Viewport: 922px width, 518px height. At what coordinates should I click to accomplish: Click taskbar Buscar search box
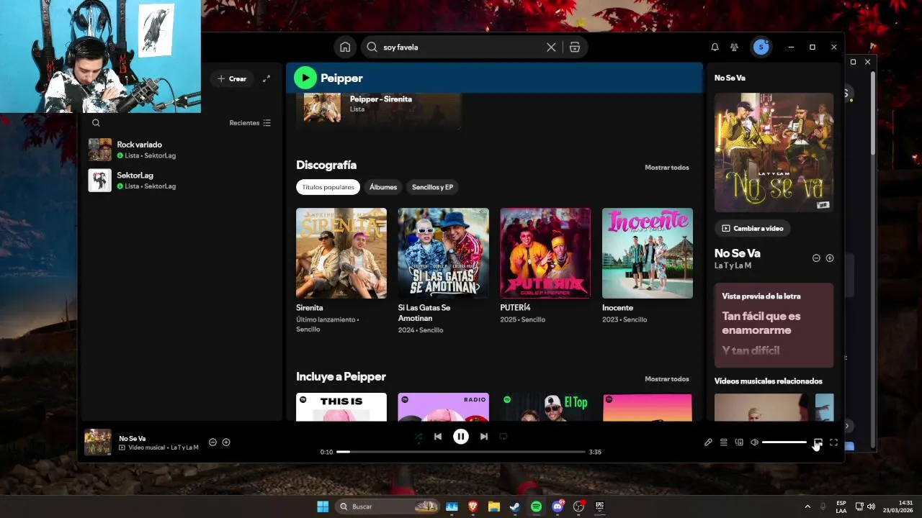pos(388,506)
